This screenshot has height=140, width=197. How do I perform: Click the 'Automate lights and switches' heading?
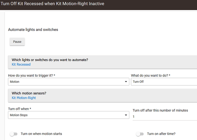[x=33, y=29]
